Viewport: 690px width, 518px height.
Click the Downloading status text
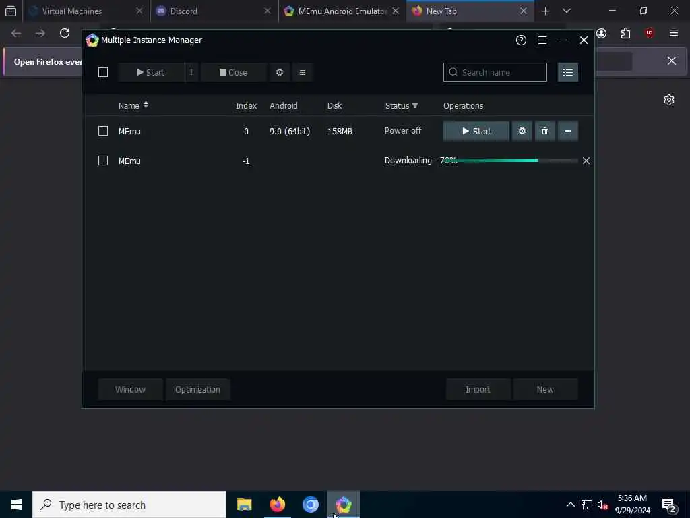pyautogui.click(x=420, y=161)
